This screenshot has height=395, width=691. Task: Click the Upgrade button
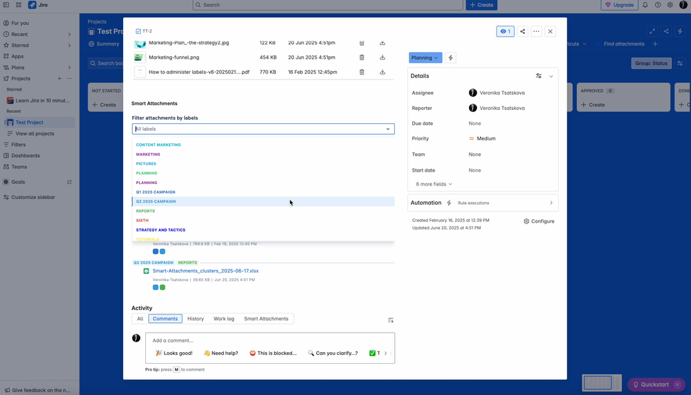click(x=620, y=5)
